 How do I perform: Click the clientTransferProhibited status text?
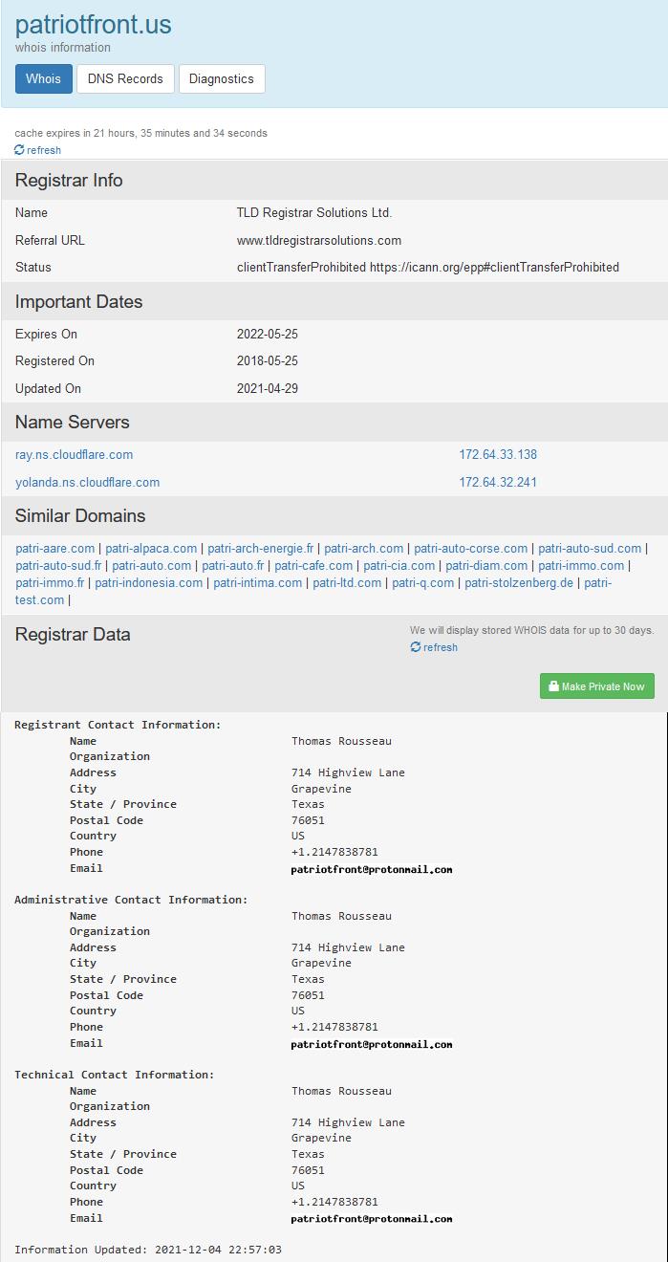point(428,268)
